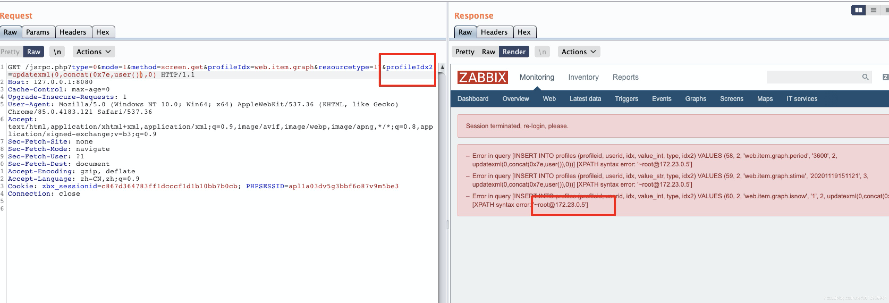Go to Triggers submenu
Screen dimensions: 889x303
coord(626,99)
